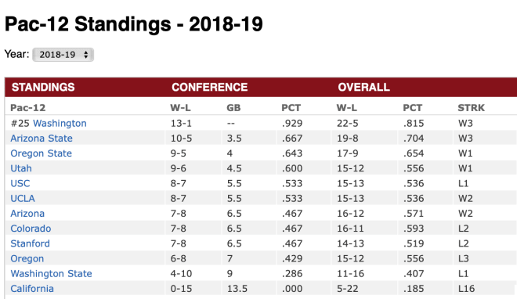Screen dimensions: 517x299
Task: Open the Washington team link
Action: (60, 123)
